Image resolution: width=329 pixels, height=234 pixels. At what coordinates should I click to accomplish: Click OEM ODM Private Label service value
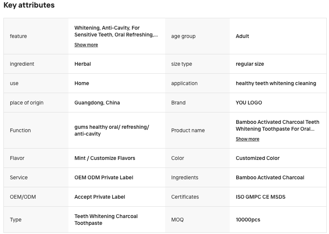[x=104, y=178]
